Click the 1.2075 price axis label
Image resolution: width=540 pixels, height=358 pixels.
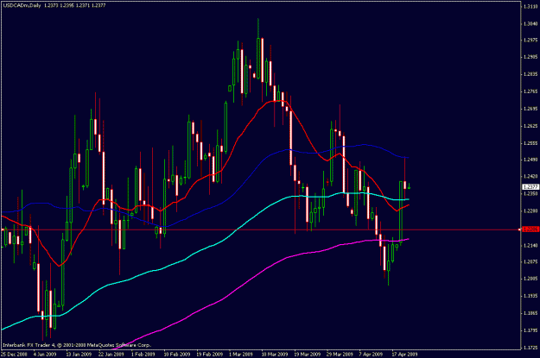(530, 262)
